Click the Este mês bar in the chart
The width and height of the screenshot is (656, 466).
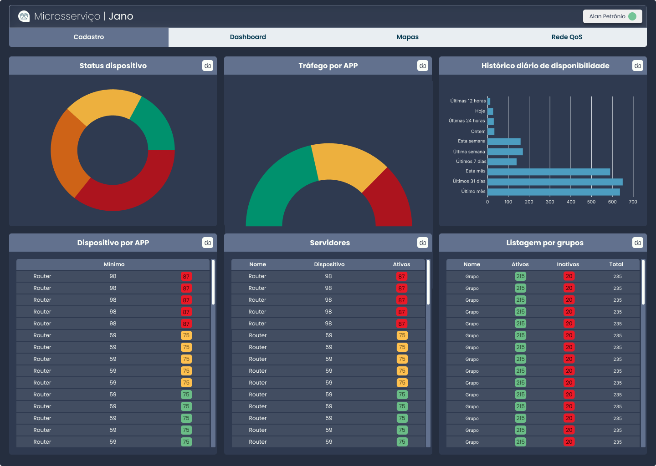tap(549, 172)
